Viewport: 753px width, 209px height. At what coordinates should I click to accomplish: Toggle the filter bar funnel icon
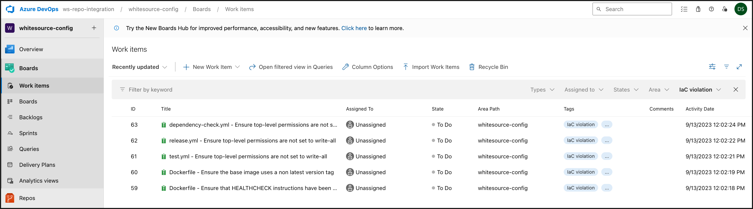click(727, 67)
